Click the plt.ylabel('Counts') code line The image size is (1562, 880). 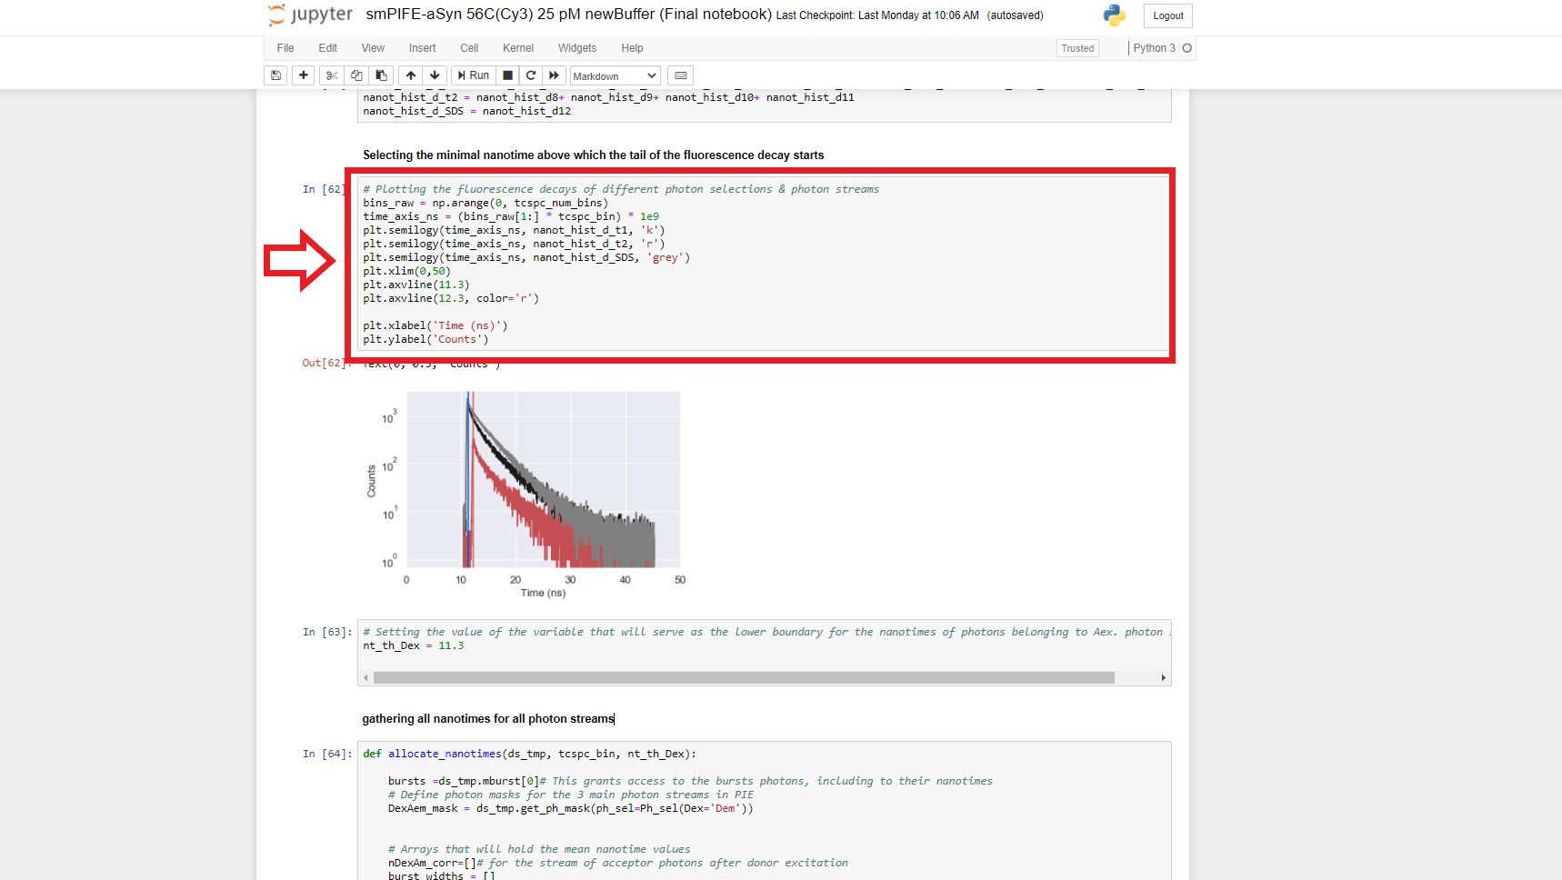[426, 339]
